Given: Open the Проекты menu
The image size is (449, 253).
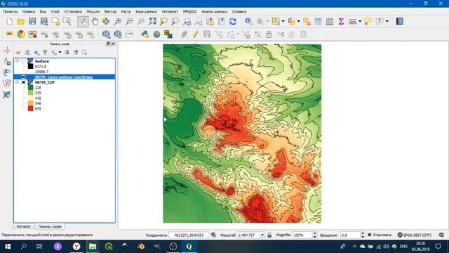Looking at the screenshot, I should [x=11, y=11].
